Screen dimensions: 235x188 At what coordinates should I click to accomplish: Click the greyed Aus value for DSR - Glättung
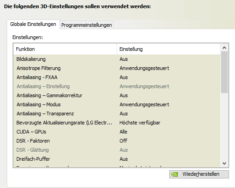pos(123,150)
